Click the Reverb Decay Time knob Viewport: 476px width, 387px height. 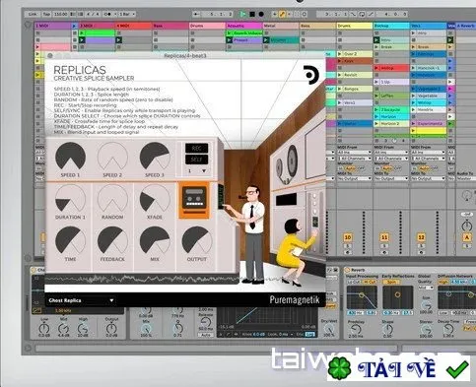pos(448,329)
